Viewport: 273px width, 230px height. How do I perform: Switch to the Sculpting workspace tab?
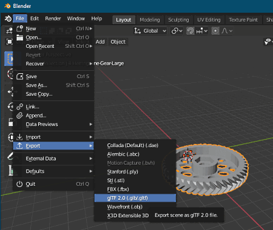click(x=178, y=20)
